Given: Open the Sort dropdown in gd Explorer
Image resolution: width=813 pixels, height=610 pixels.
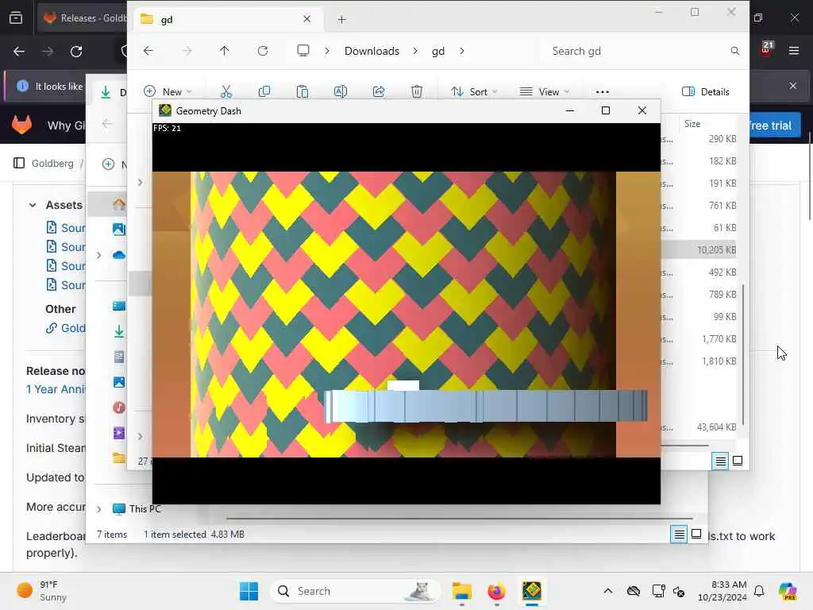Looking at the screenshot, I should tap(474, 92).
